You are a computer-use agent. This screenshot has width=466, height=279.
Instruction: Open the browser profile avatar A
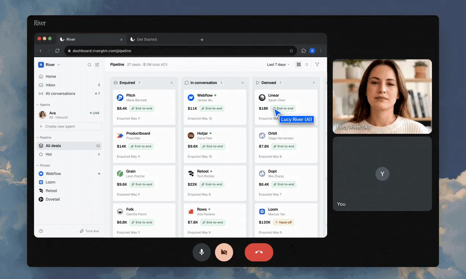[x=312, y=51]
